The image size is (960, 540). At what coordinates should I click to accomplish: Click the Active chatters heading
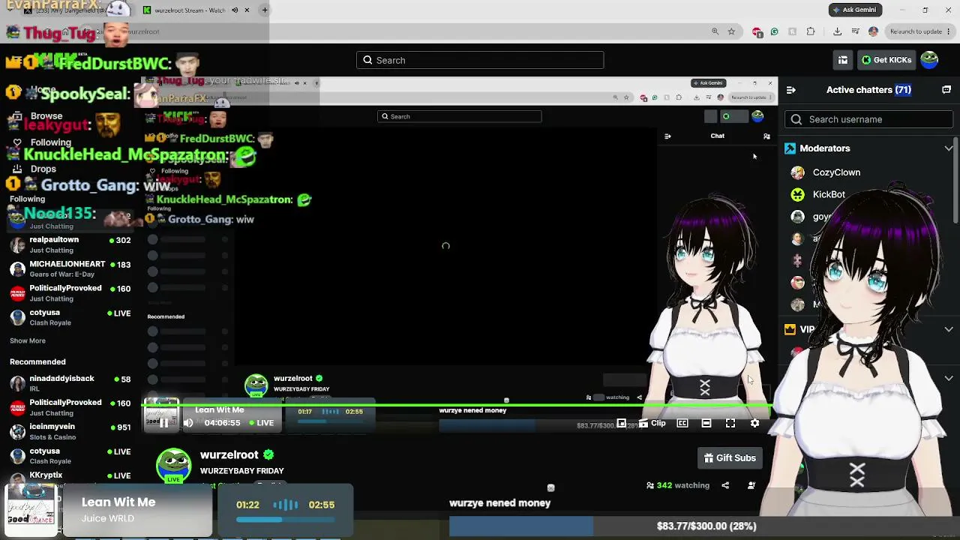(868, 90)
